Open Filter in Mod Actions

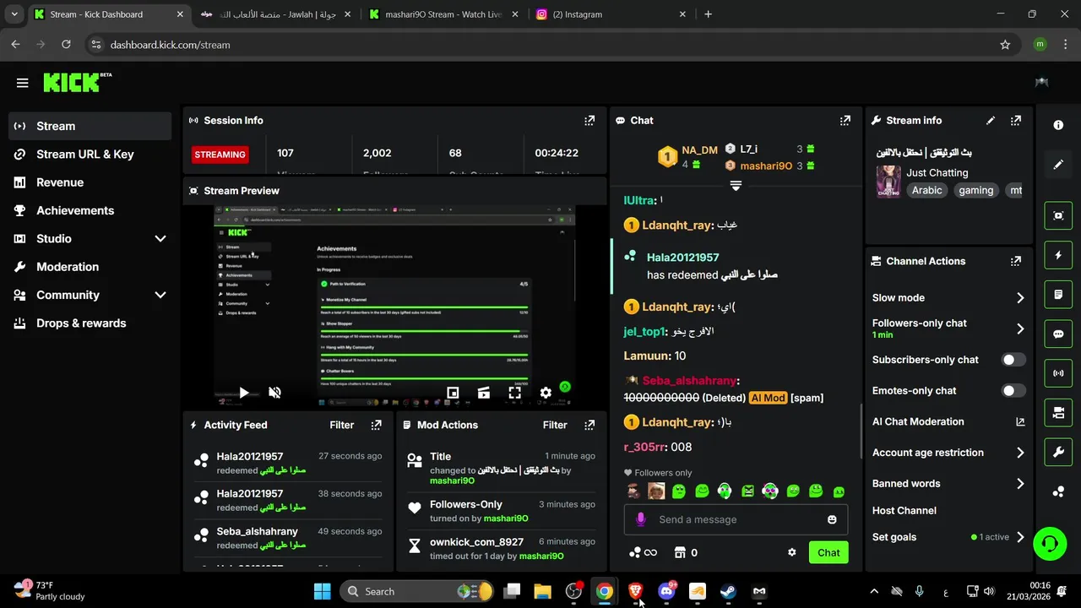555,425
